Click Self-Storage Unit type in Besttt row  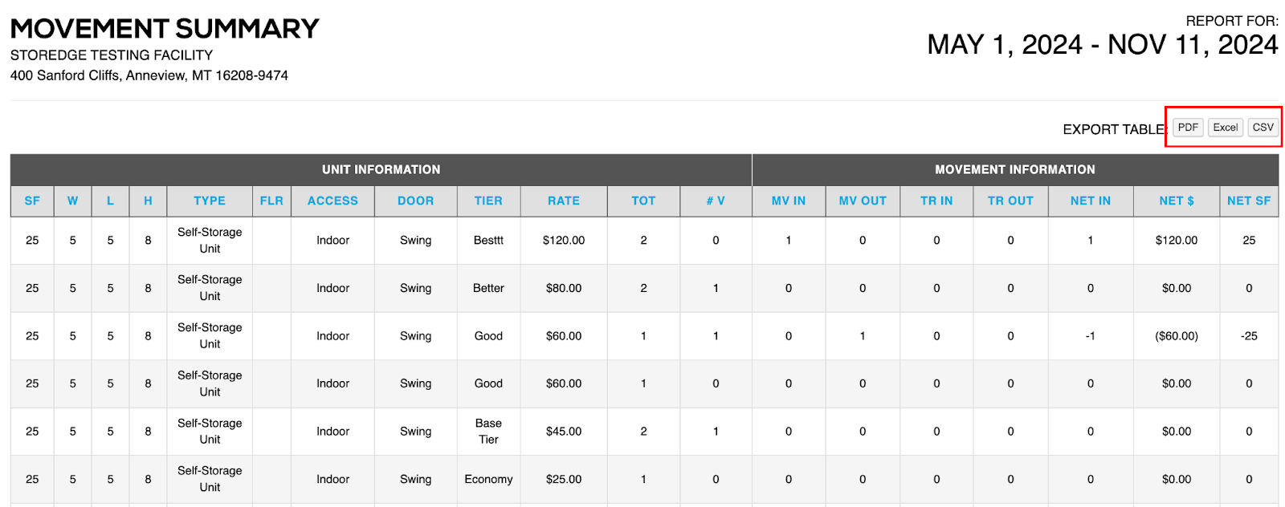210,241
